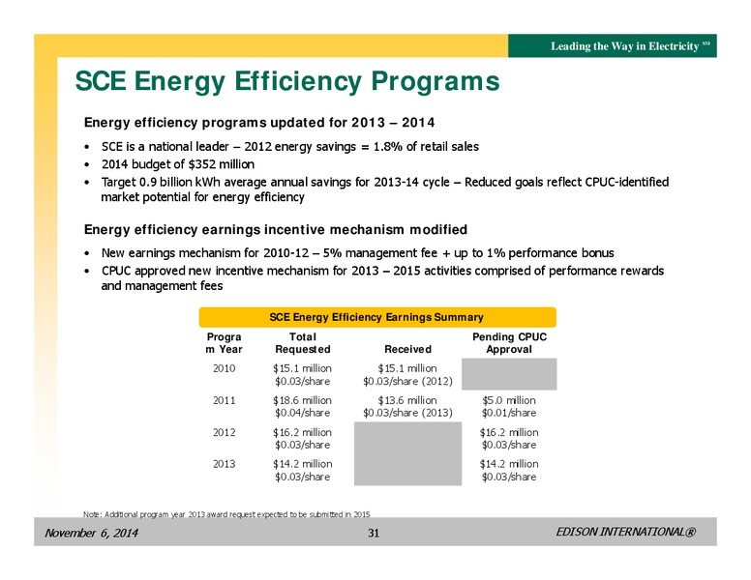Click the Total Requested column header
Screen dimensions: 751x580
tap(303, 343)
